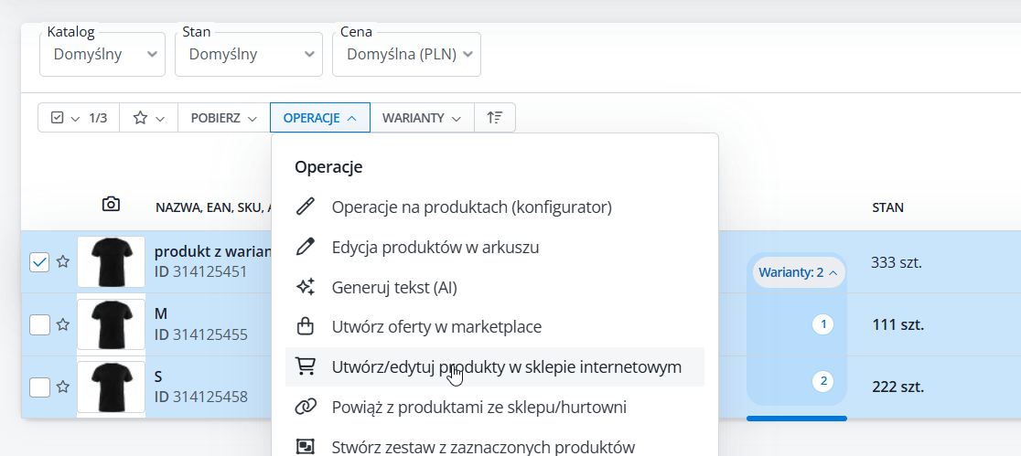
Task: Uncheck the main product checkbox
Action: pyautogui.click(x=39, y=262)
